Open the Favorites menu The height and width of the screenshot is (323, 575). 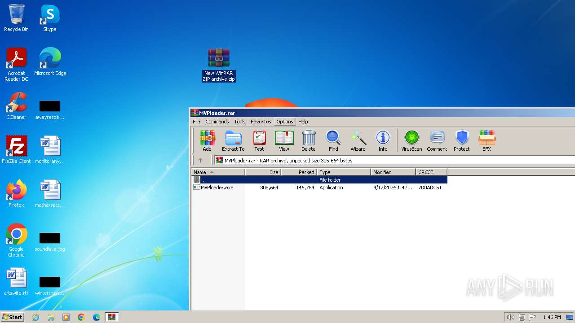(261, 122)
